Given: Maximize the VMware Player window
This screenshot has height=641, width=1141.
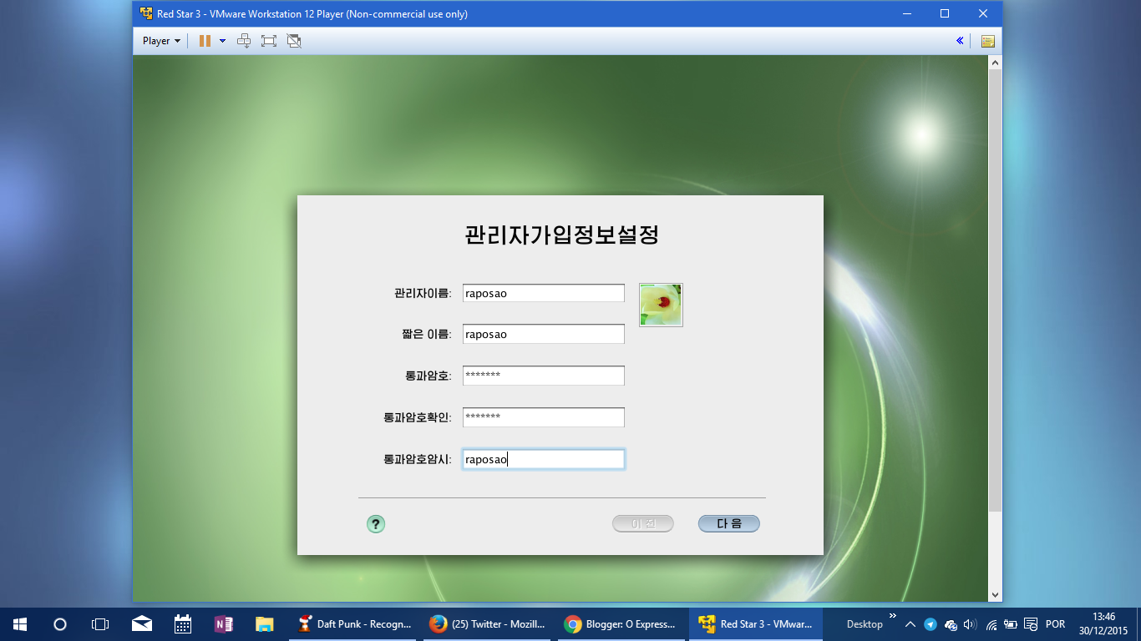Looking at the screenshot, I should point(945,13).
